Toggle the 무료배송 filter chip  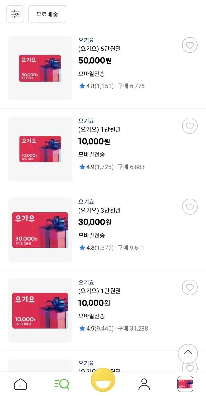(x=47, y=14)
